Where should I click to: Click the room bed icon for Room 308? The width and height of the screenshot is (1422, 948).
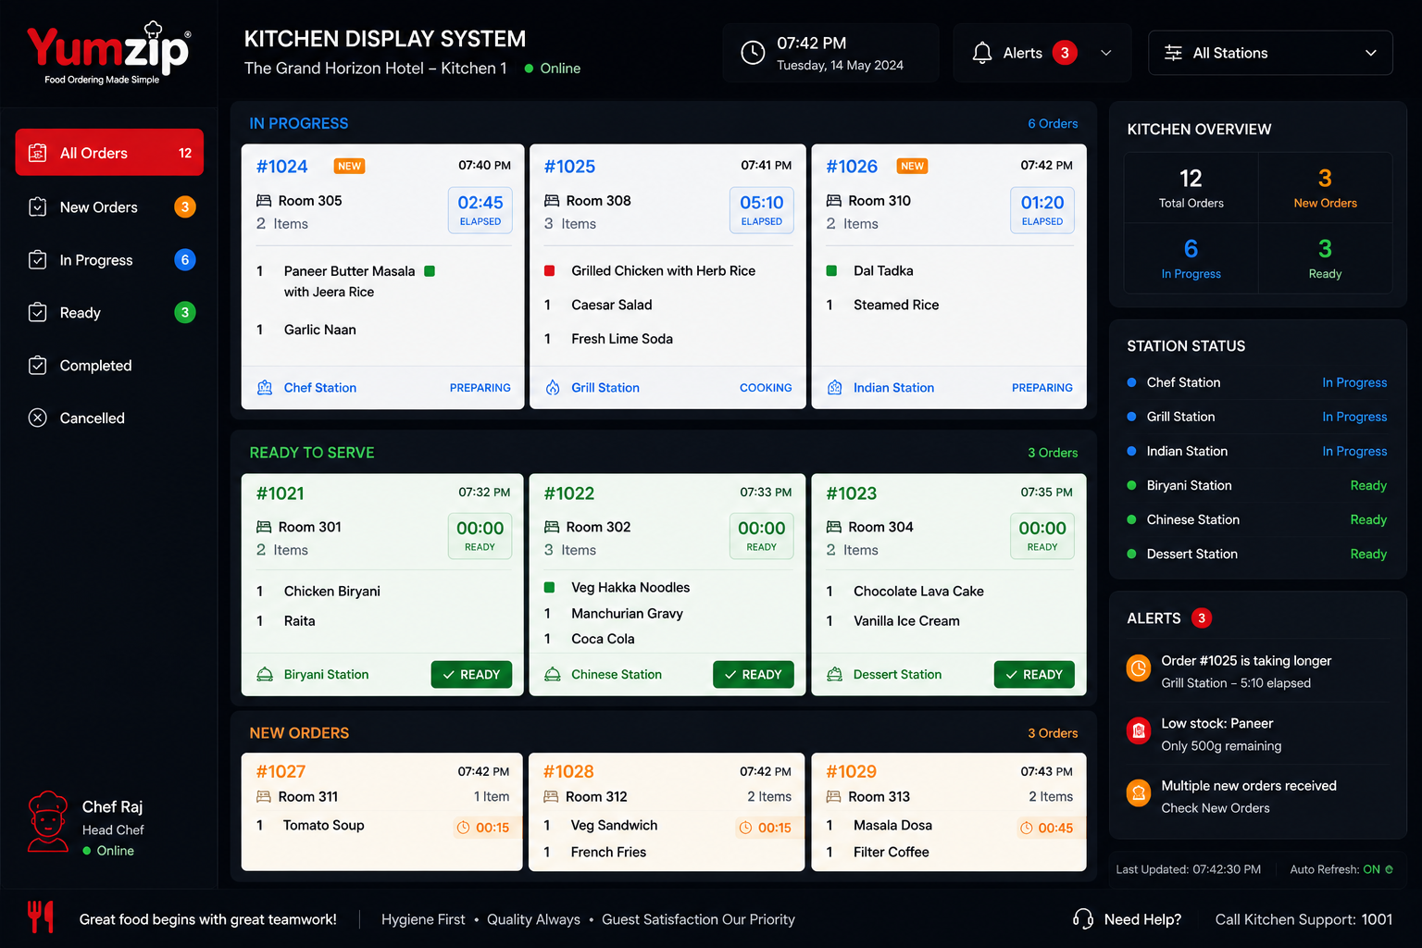pyautogui.click(x=552, y=201)
